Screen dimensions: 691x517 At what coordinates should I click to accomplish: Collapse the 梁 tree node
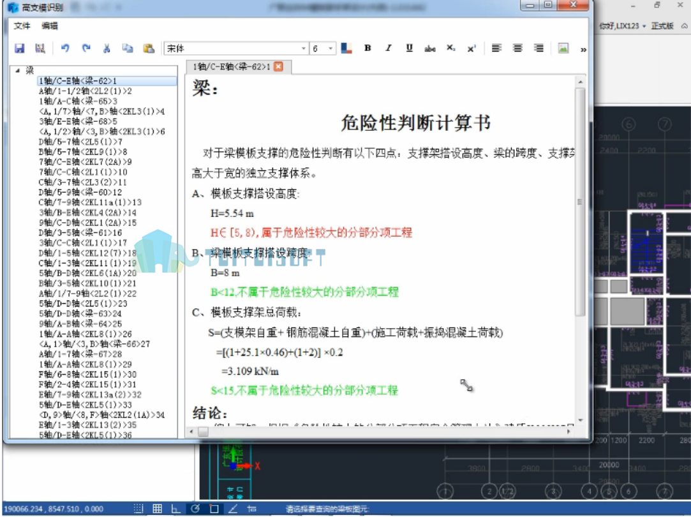tap(18, 70)
